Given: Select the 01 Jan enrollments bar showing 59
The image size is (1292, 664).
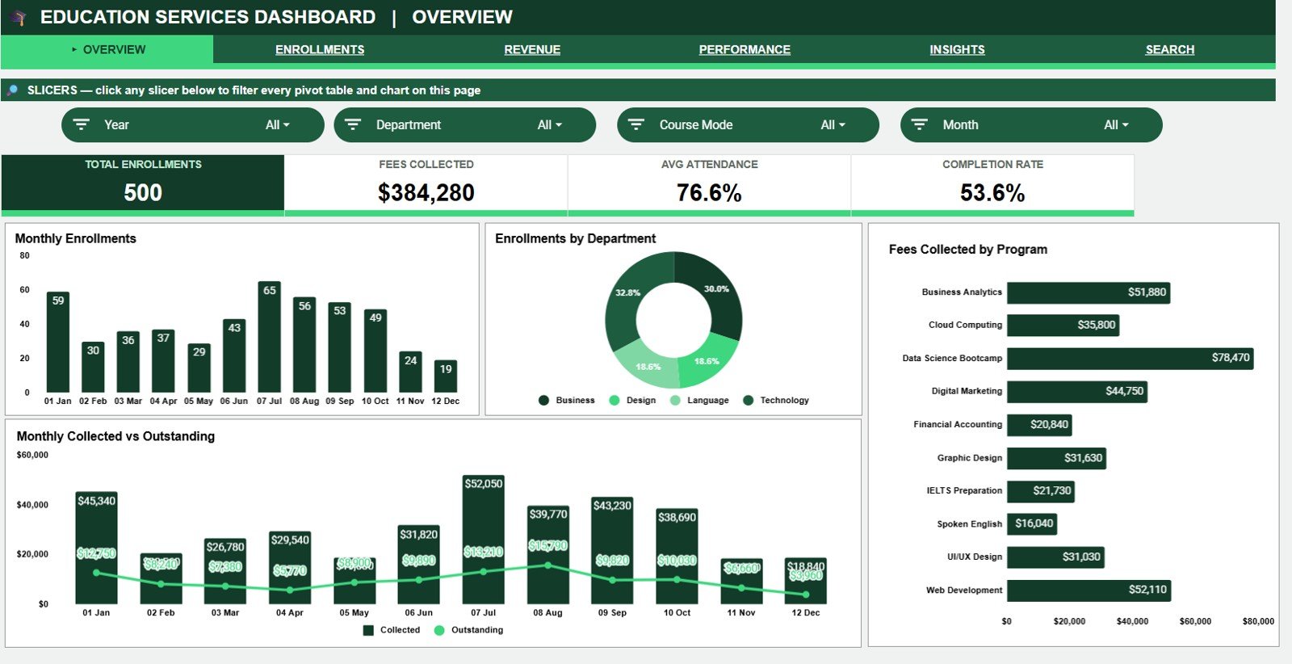Looking at the screenshot, I should click(x=58, y=342).
